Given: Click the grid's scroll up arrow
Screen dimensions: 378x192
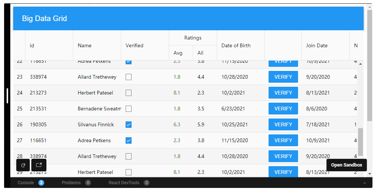Looking at the screenshot, I should pos(360,64).
